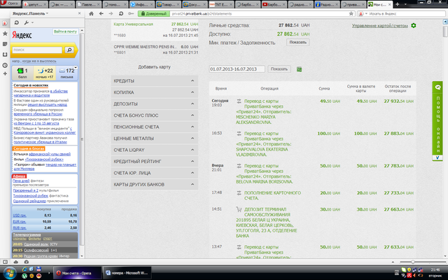Open history clock panel in sidebar
This screenshot has width=448, height=280.
pyautogui.click(x=5, y=65)
